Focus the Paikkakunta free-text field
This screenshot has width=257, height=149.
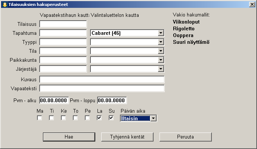(x=63, y=60)
